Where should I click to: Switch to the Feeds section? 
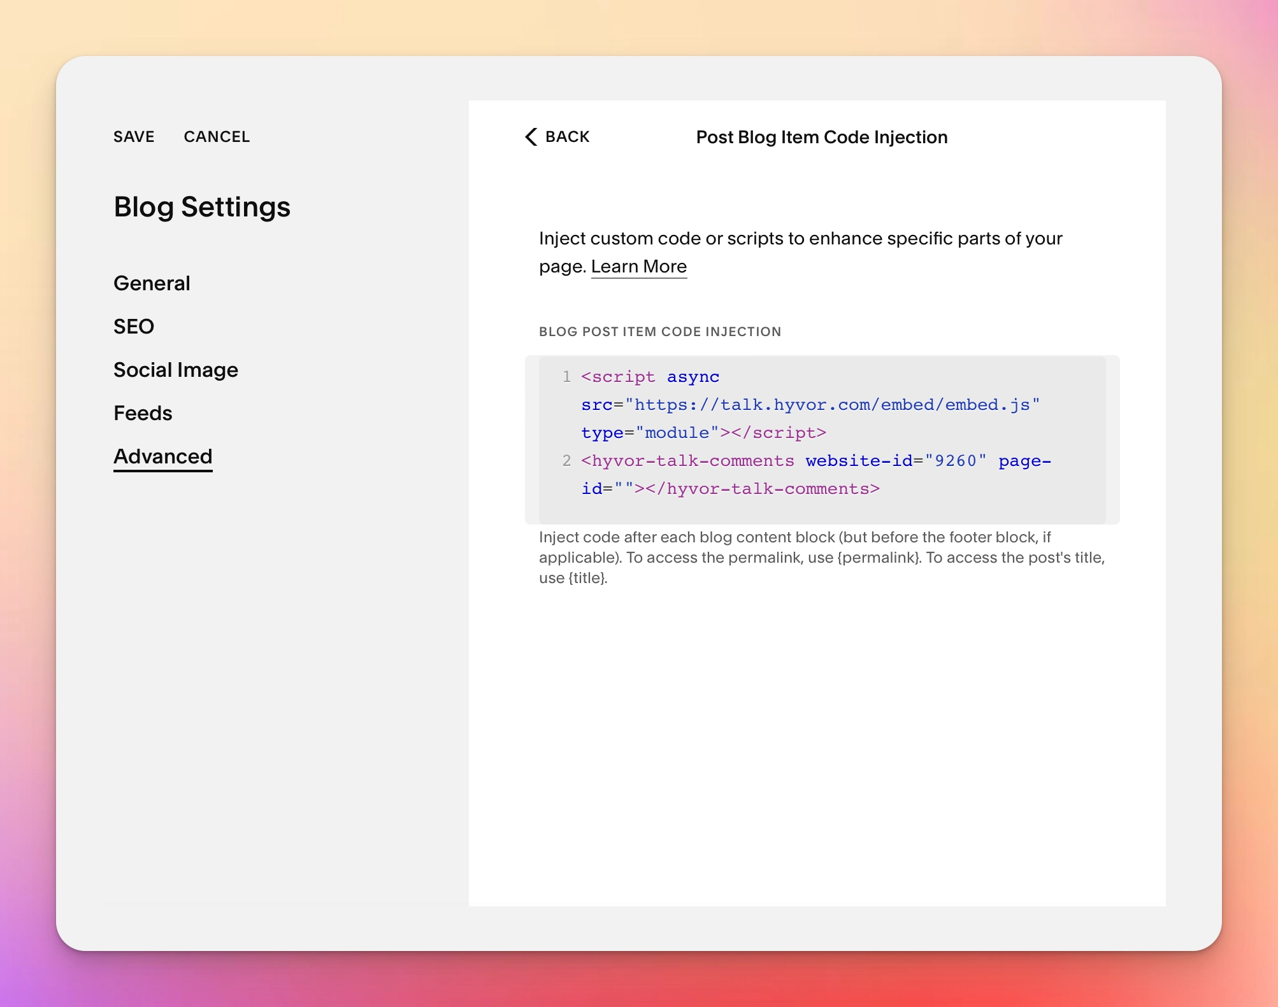[x=143, y=413]
